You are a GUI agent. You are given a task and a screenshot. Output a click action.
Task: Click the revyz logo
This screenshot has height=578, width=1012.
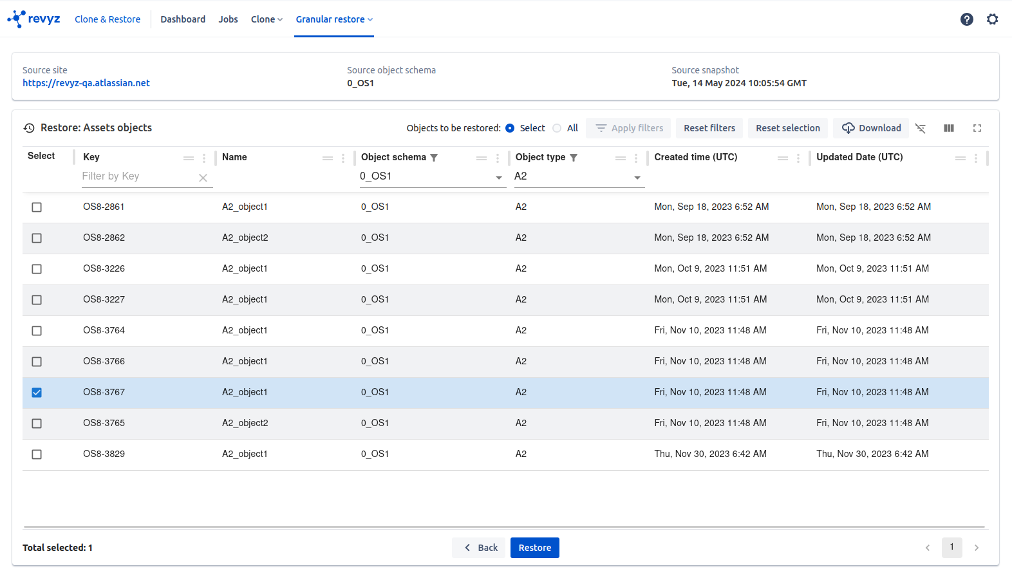pos(33,19)
